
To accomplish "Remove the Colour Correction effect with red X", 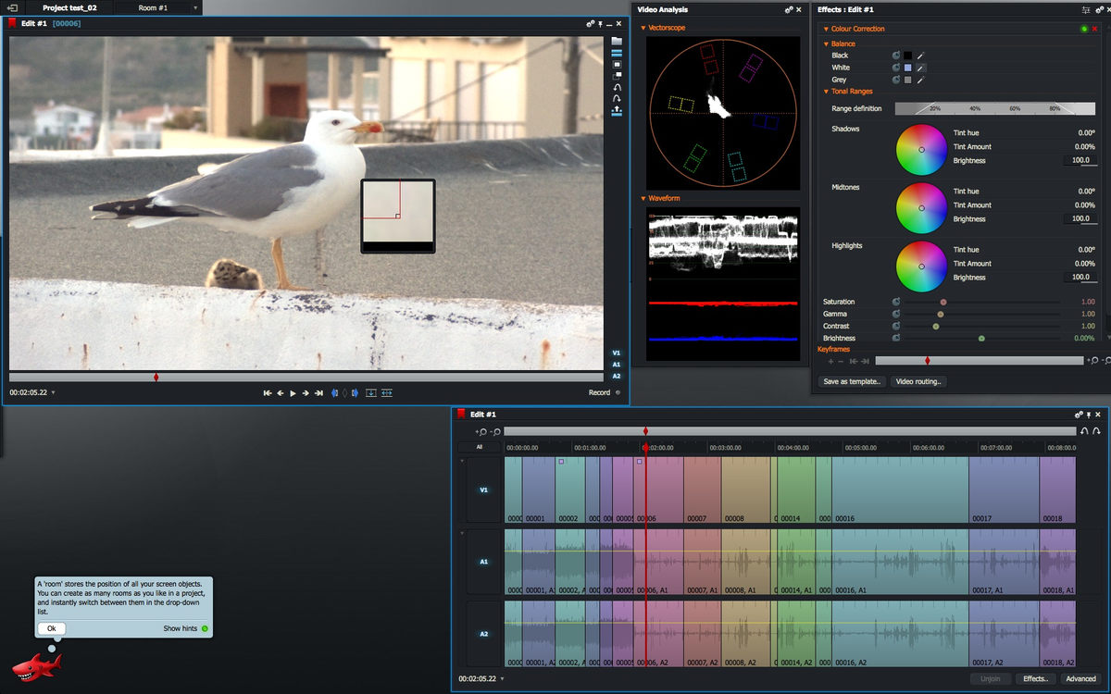I will point(1095,30).
